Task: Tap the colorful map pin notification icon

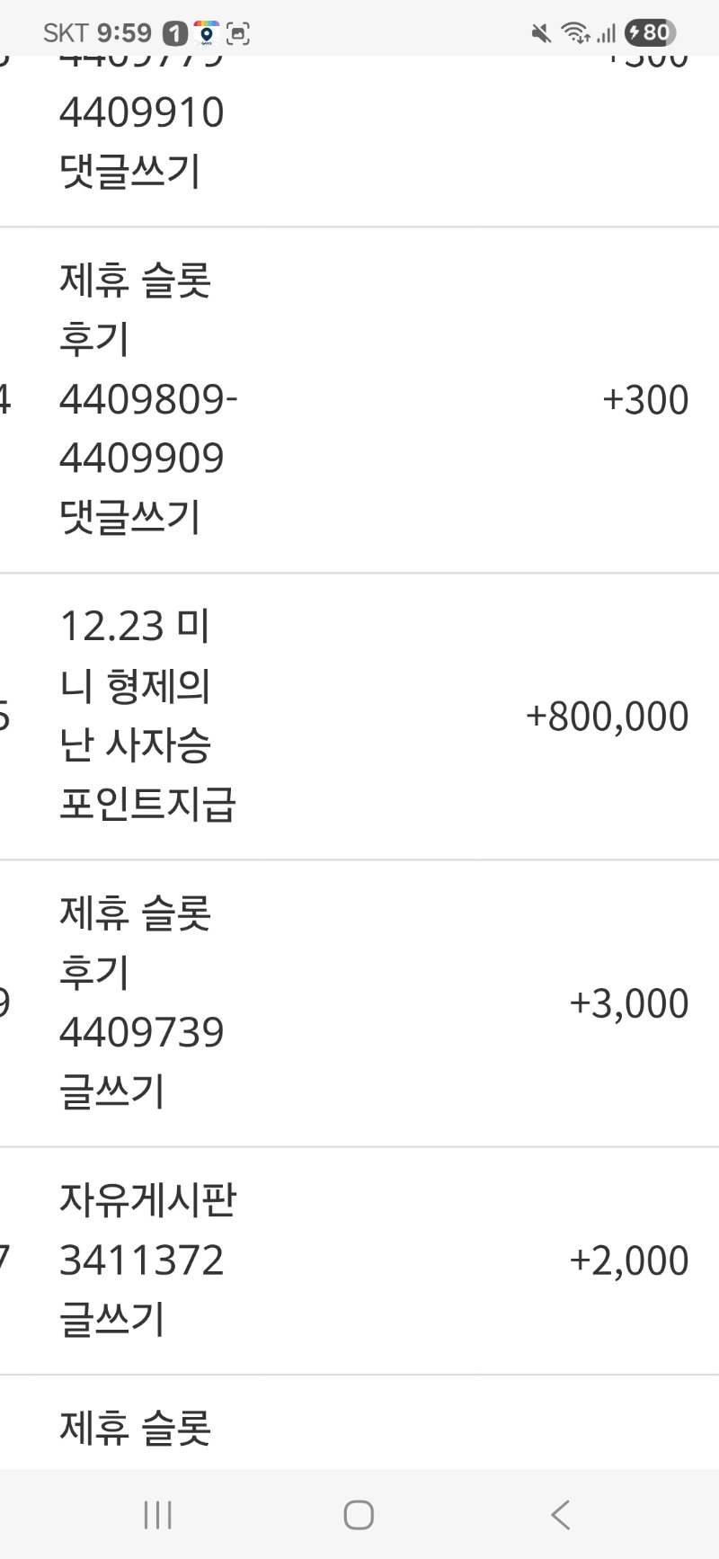Action: 206,33
